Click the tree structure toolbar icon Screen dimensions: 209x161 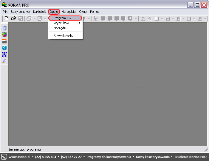click(x=96, y=19)
